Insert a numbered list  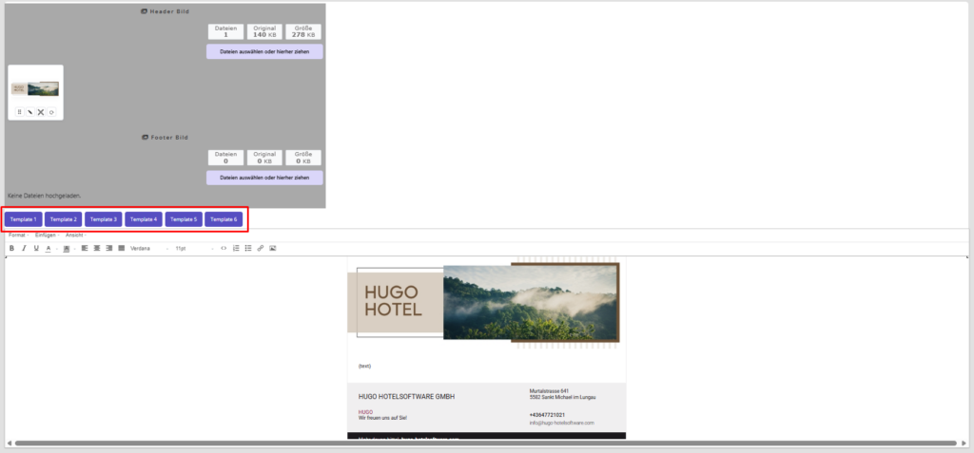click(236, 248)
